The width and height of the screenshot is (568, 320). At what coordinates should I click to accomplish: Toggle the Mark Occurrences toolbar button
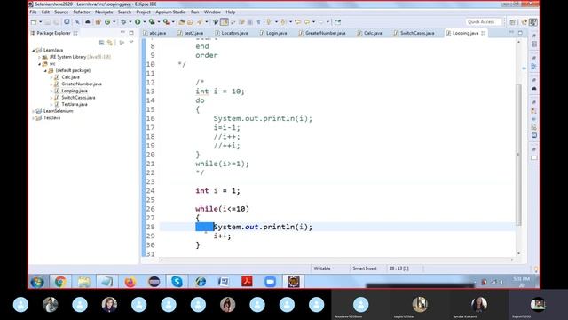225,22
